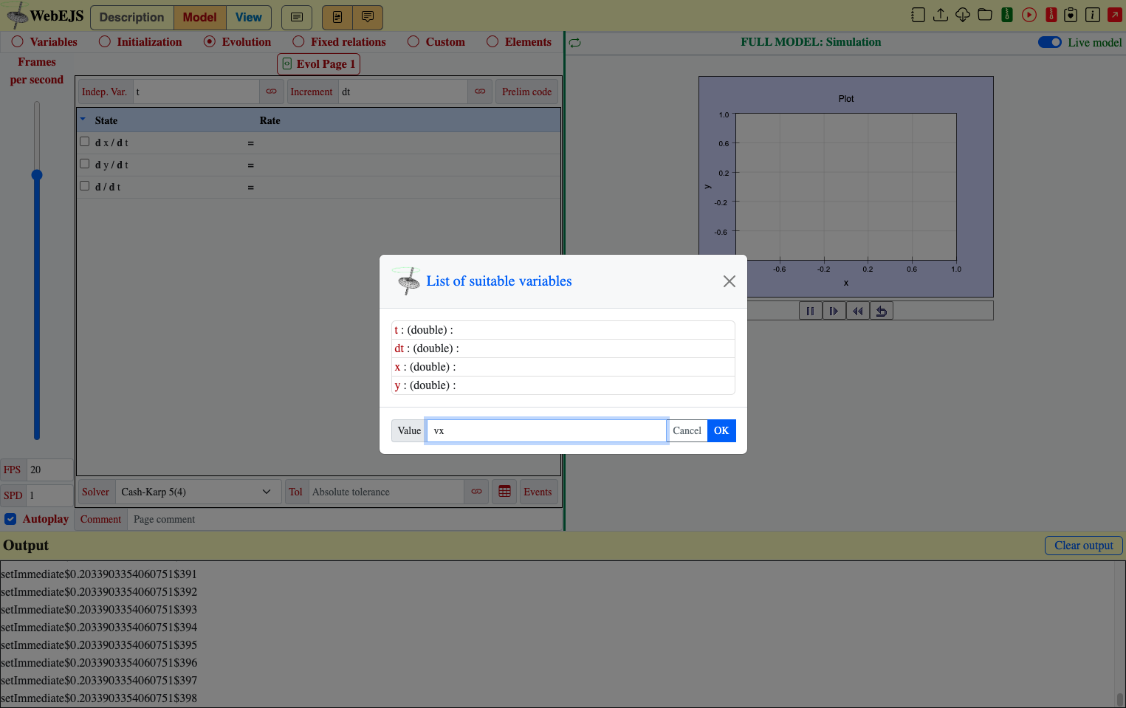
Task: Select the Variables radio button
Action: pos(18,42)
